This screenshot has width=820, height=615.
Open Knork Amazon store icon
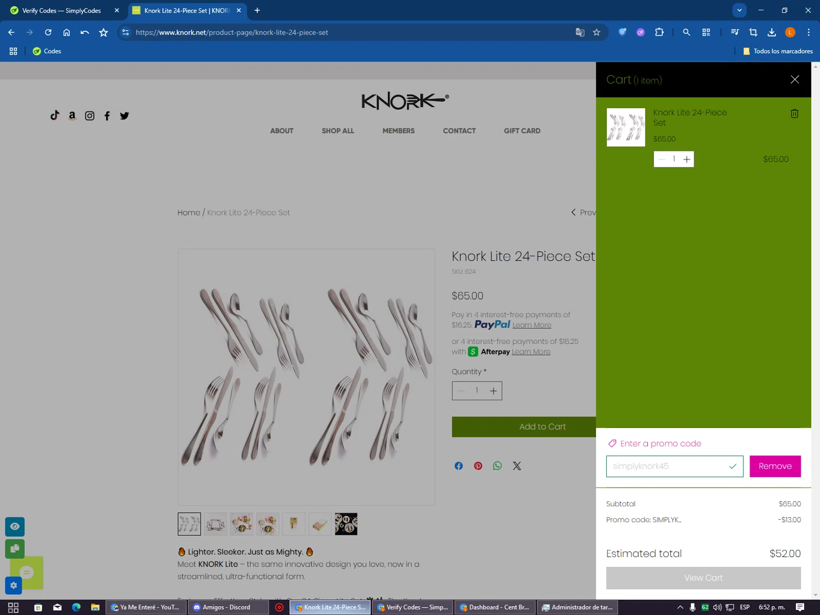72,115
